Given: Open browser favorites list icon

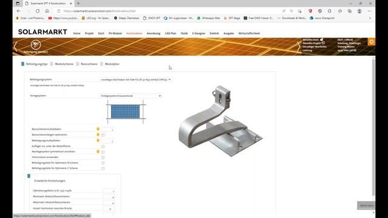Looking at the screenshot, I should click(x=340, y=11).
